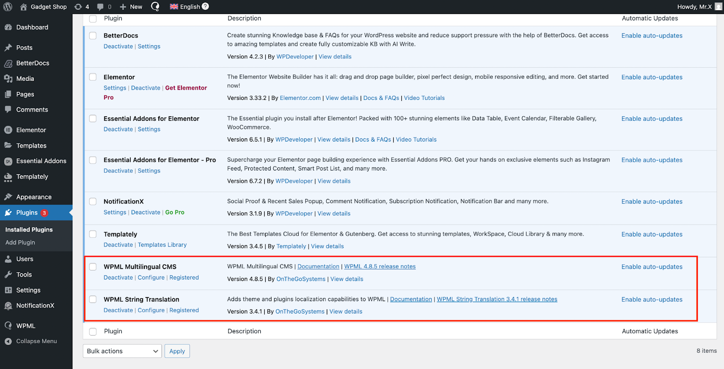Screen dimensions: 724x369
Task: Open Settings link under NotificationX
Action: [x=115, y=212]
